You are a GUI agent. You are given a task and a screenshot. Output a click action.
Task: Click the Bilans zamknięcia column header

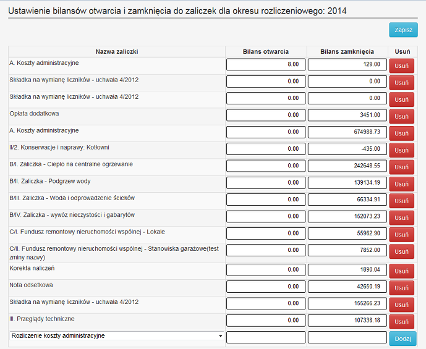[x=347, y=51]
